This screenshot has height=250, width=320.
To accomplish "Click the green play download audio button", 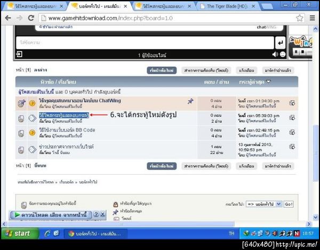I will (51, 215).
